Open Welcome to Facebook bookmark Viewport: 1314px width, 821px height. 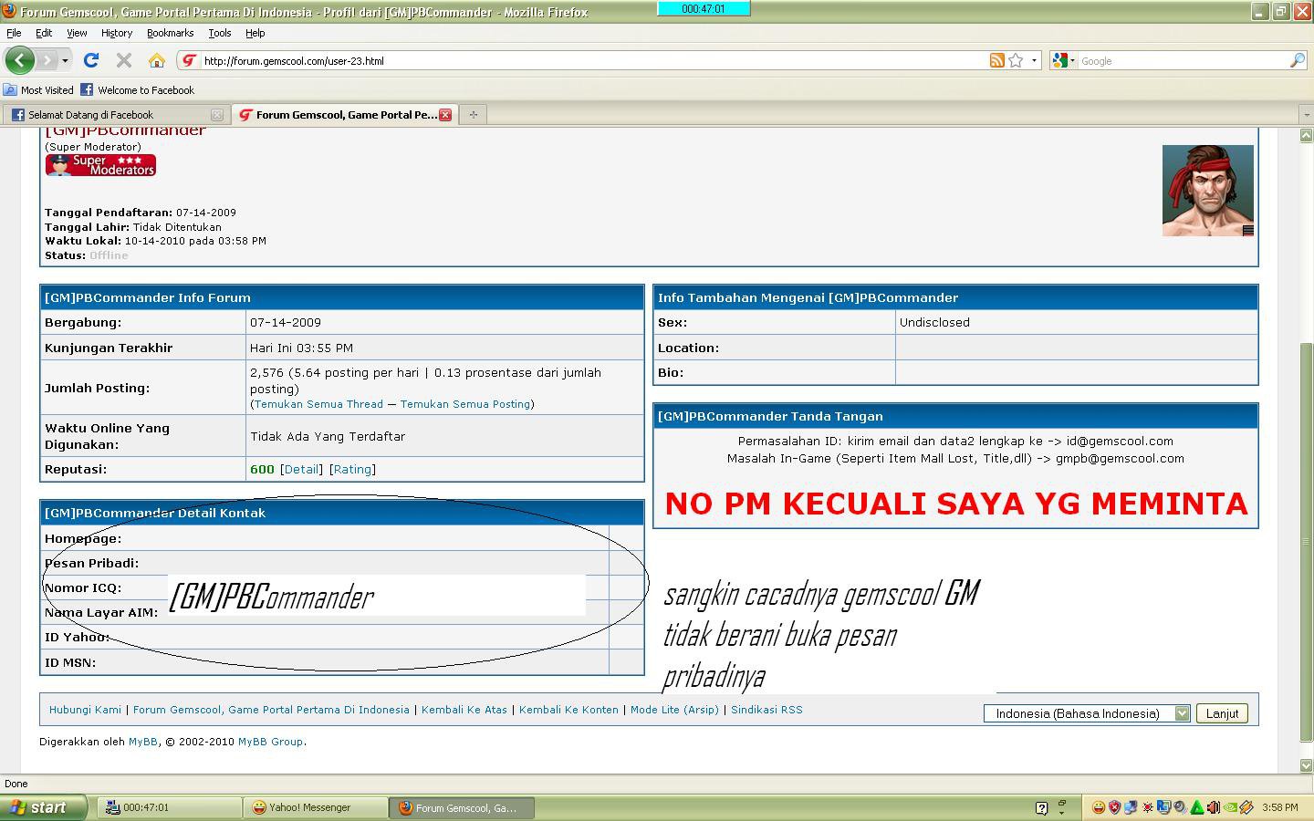click(138, 90)
